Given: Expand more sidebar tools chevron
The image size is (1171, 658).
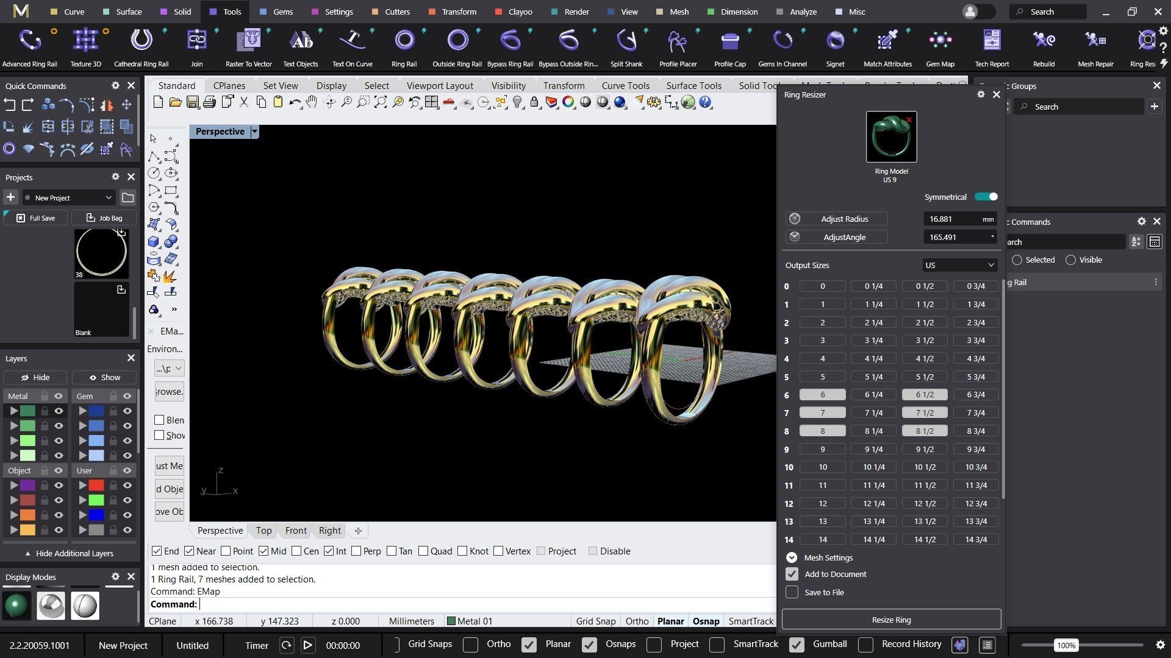Looking at the screenshot, I should pos(174,310).
